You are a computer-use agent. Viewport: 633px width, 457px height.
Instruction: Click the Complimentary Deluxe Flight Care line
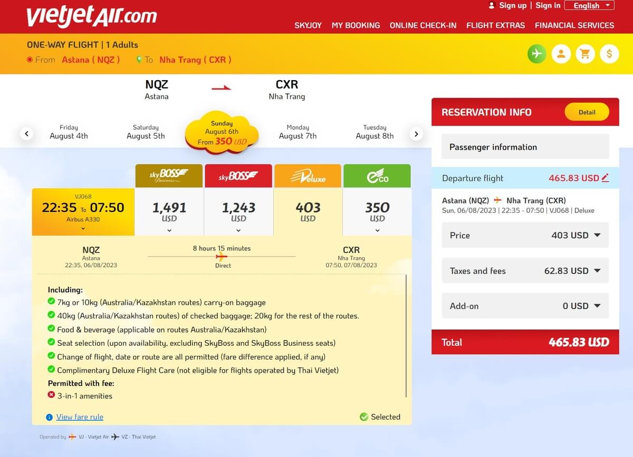(198, 370)
